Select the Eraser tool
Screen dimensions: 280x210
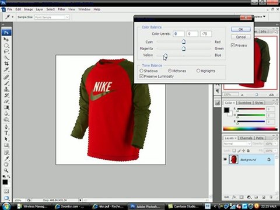click(x=6, y=101)
